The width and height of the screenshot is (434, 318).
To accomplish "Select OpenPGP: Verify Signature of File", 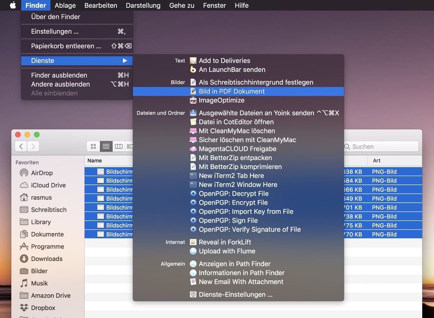I will click(238, 229).
